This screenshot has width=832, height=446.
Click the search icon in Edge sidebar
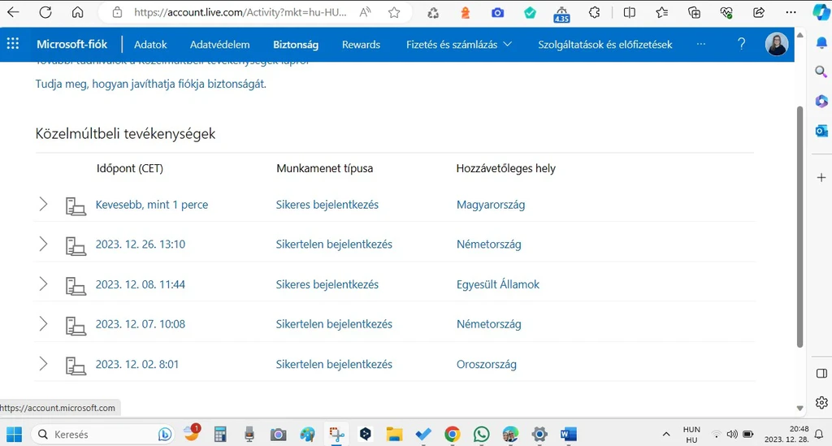[x=821, y=71]
